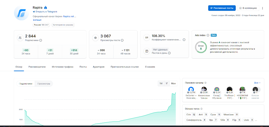Select the Межбанк tag
Image resolution: width=269 pixels, height=127 pixels.
click(231, 115)
